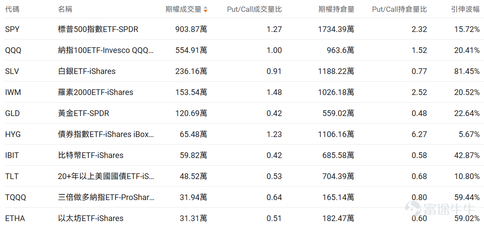Select the name 以太坊ETF-iShares
The image size is (484, 225).
(x=91, y=218)
